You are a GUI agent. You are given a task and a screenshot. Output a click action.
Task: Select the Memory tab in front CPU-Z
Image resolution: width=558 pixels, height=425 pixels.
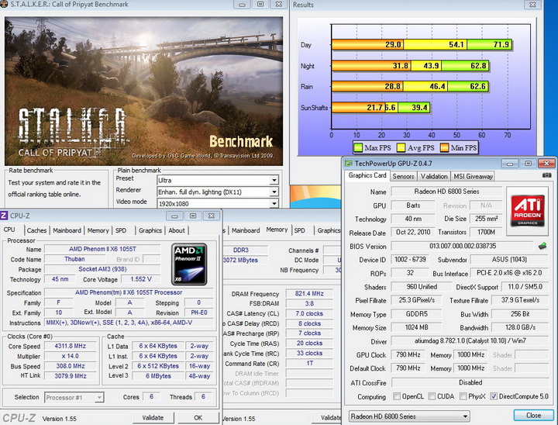coord(98,230)
